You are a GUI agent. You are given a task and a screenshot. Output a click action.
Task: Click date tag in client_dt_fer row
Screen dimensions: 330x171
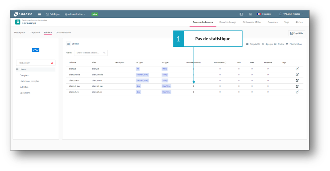pos(138,92)
